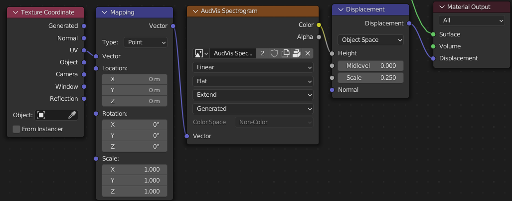Click Rotation X value field
512x201 pixels.
coord(135,125)
